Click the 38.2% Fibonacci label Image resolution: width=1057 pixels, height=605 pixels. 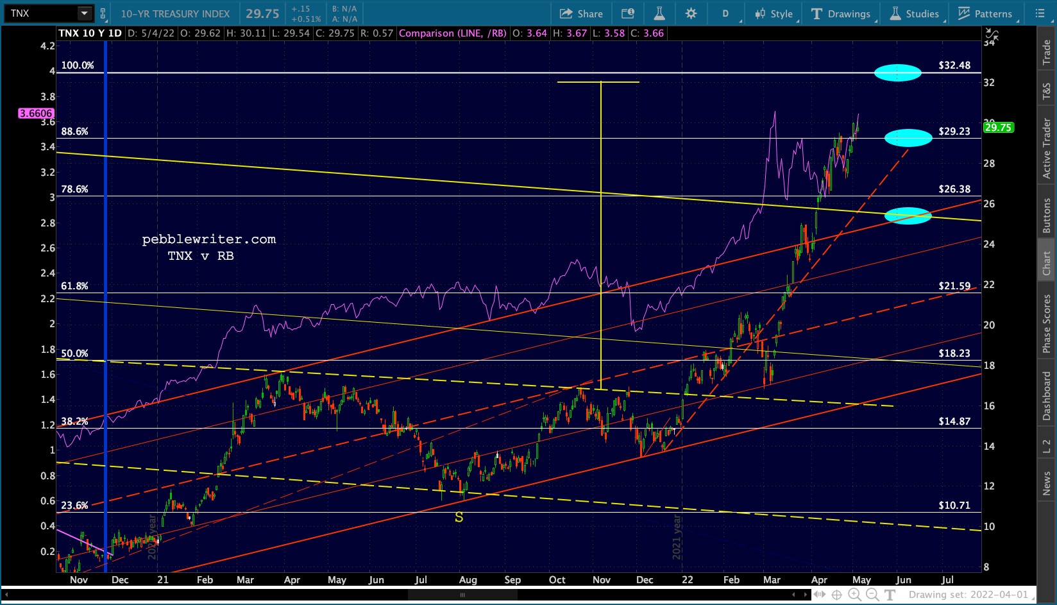75,422
